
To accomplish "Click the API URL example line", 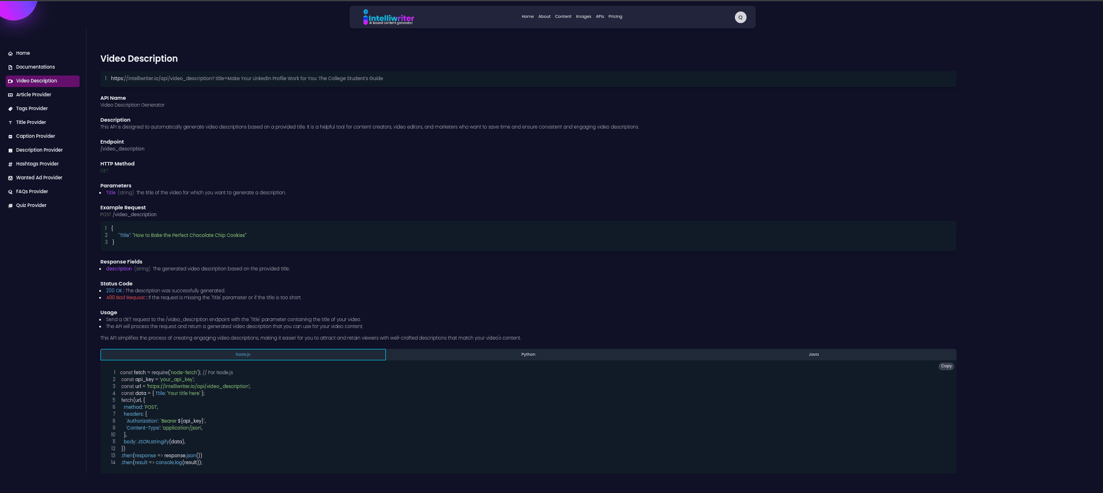I will [x=247, y=78].
